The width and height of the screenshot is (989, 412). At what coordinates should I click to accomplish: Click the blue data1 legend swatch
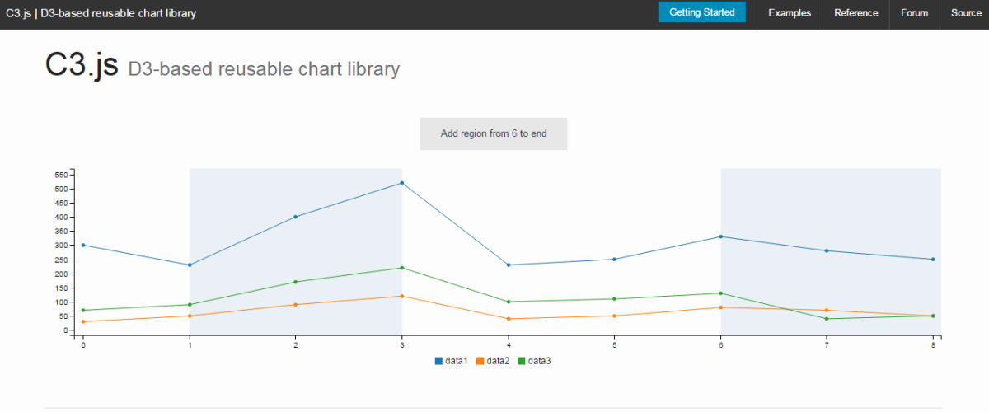click(x=438, y=361)
